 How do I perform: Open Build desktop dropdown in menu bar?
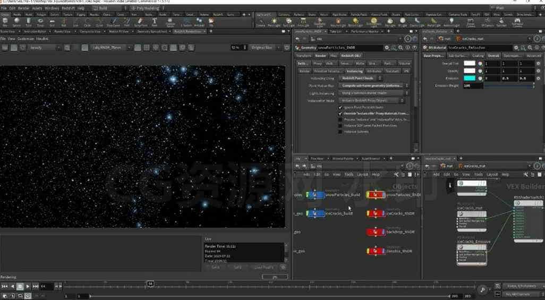click(109, 8)
